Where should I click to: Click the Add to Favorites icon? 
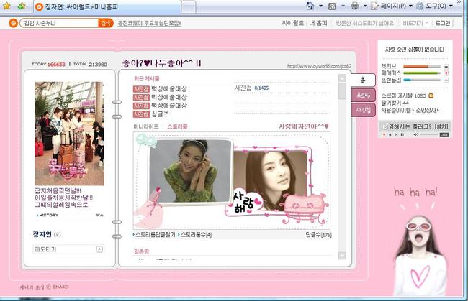(x=22, y=6)
